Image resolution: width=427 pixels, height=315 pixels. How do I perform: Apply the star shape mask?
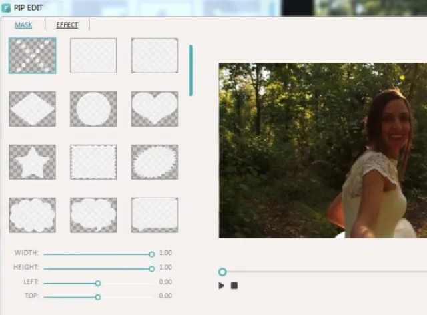point(33,162)
